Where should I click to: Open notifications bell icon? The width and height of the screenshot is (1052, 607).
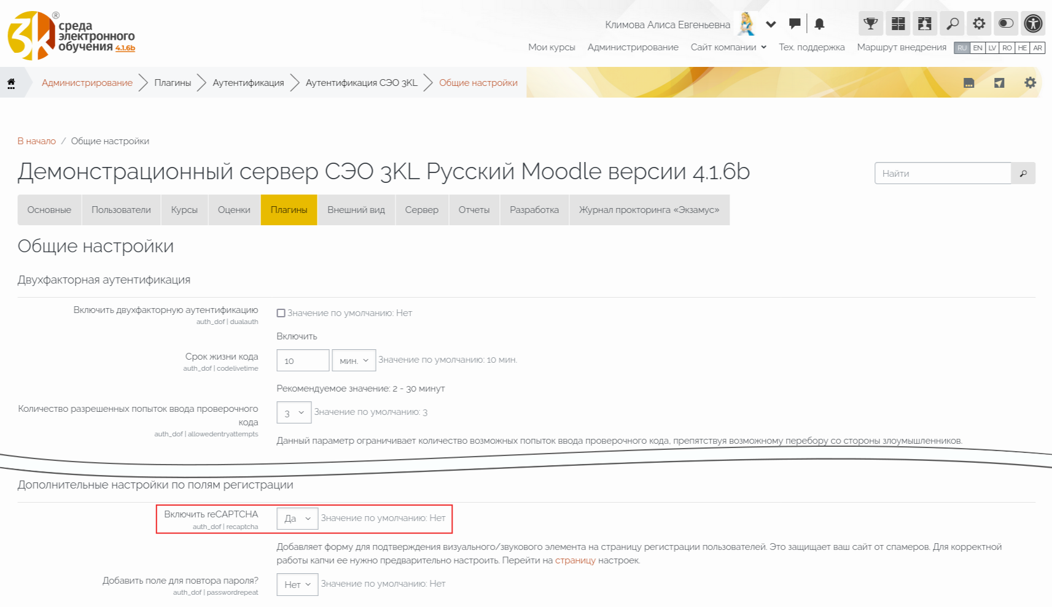(819, 24)
